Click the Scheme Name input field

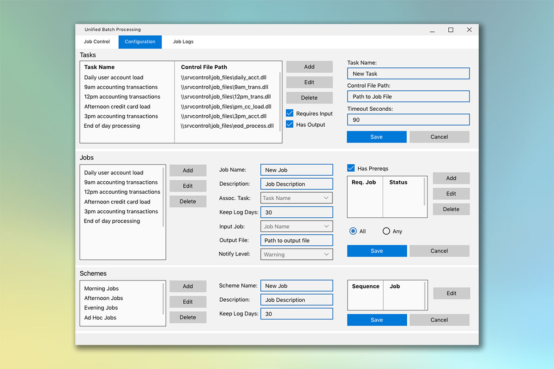(x=296, y=286)
